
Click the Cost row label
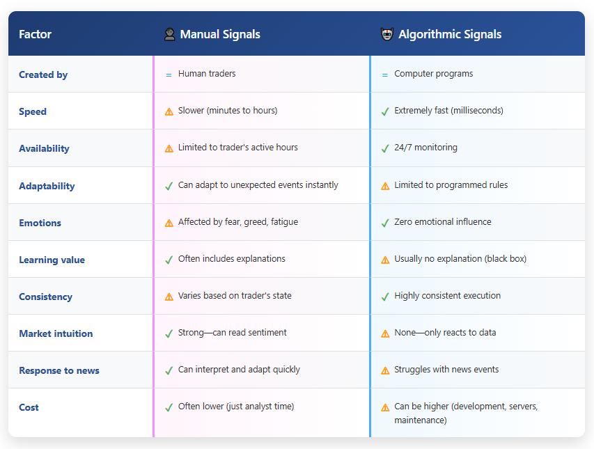point(29,407)
